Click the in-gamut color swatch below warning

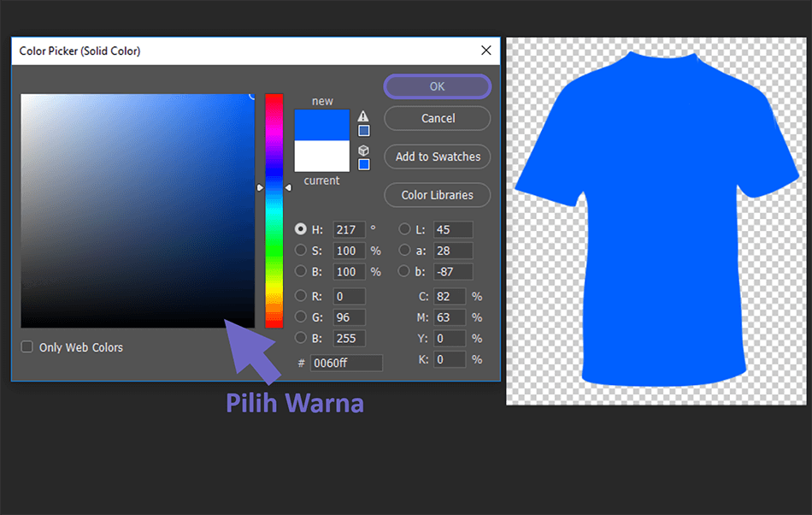[364, 131]
